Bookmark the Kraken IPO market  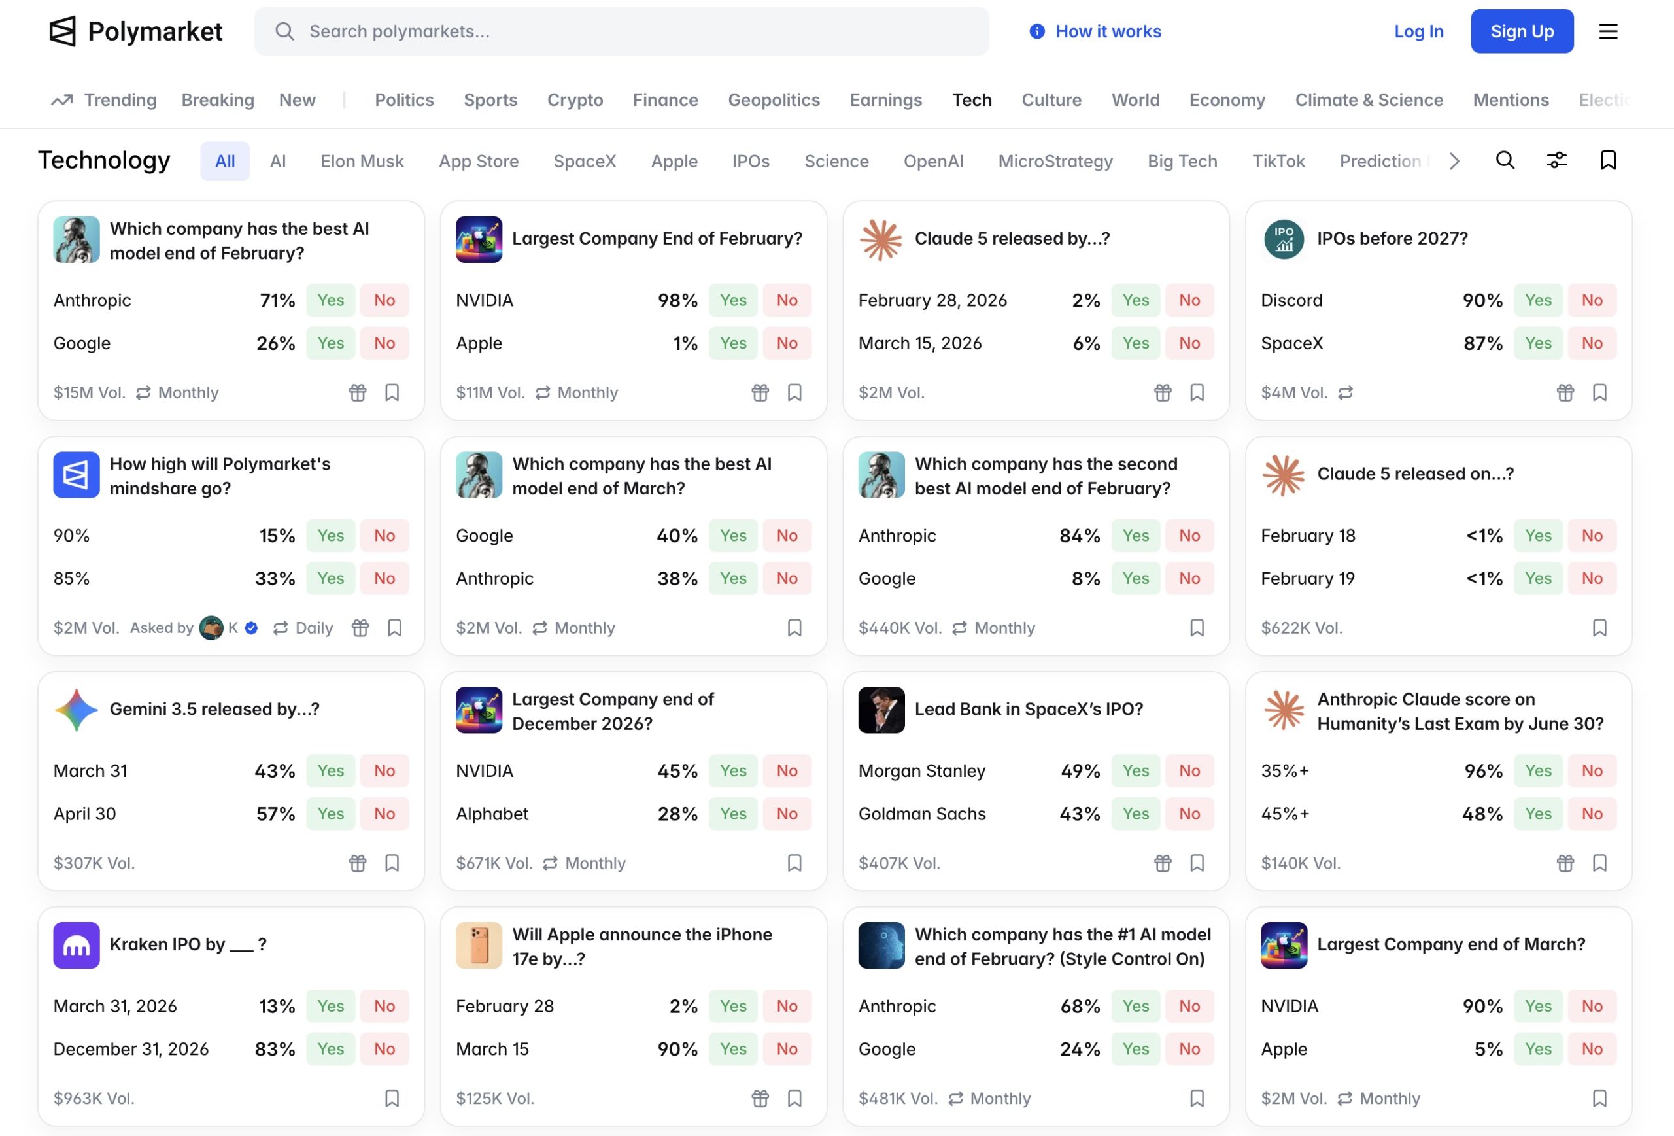click(x=392, y=1099)
